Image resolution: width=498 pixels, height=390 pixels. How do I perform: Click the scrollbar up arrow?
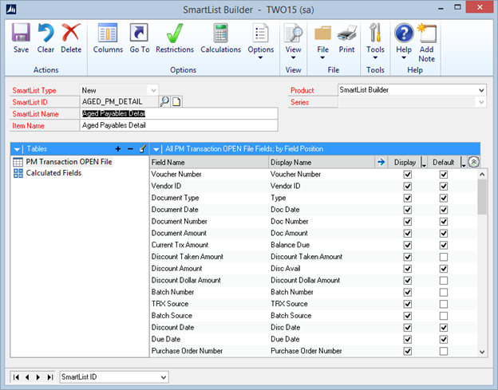(x=482, y=174)
